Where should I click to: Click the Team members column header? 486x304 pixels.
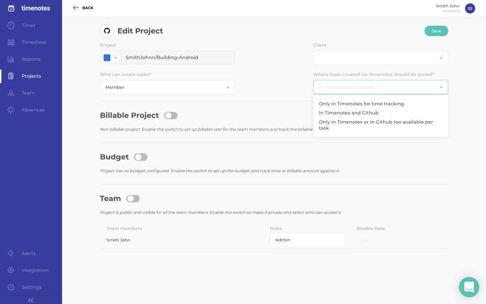(x=124, y=229)
